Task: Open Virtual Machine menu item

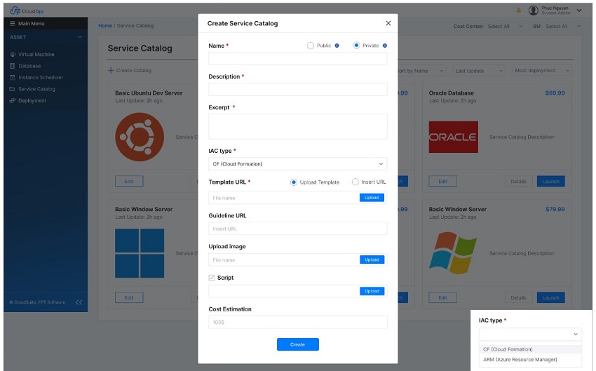Action: click(36, 55)
